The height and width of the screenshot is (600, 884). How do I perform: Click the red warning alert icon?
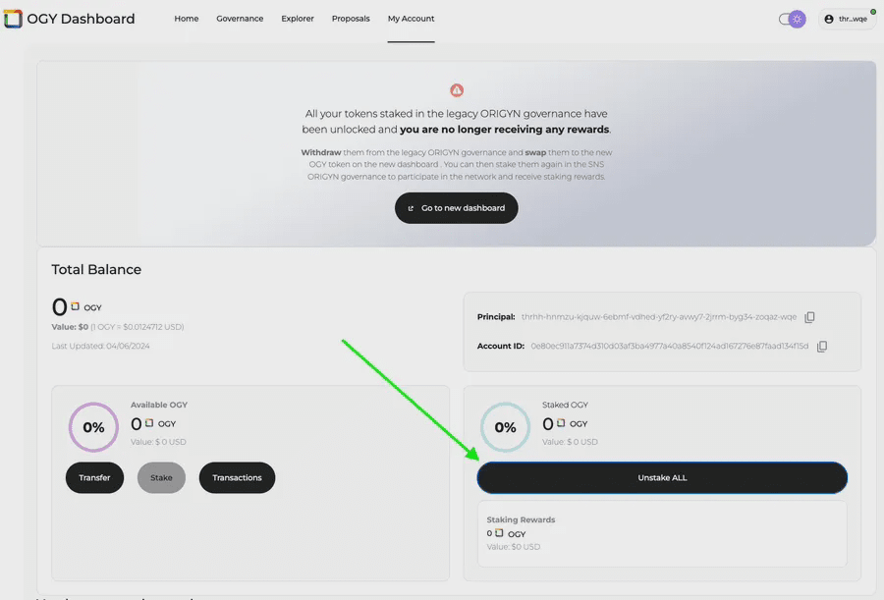point(457,90)
